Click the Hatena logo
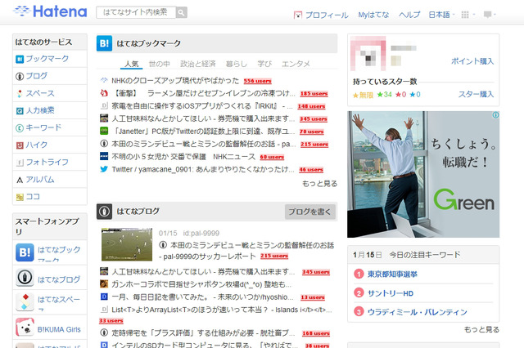 point(50,11)
